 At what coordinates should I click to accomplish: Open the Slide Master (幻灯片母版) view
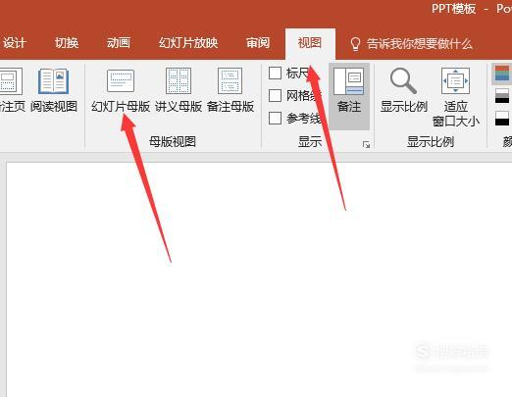pyautogui.click(x=121, y=90)
